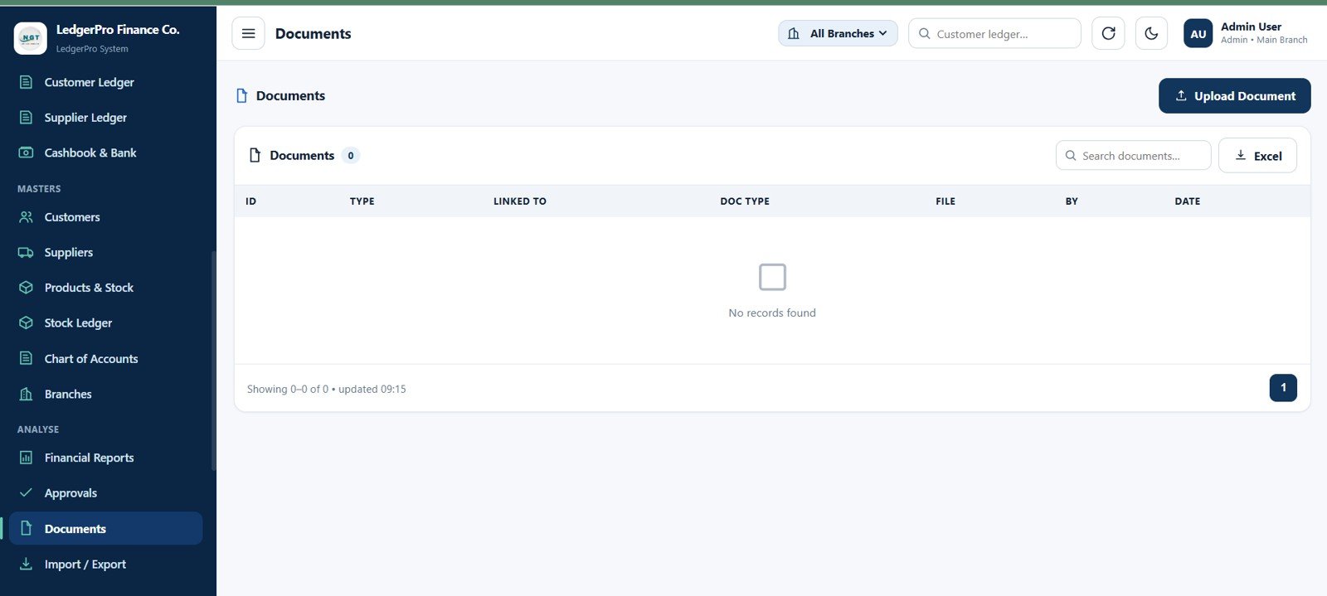
Task: Click the Admin User name text
Action: coord(1251,27)
